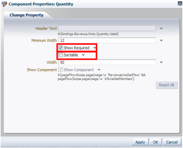Select the Change Property tab
The width and height of the screenshot is (183, 148).
27,15
